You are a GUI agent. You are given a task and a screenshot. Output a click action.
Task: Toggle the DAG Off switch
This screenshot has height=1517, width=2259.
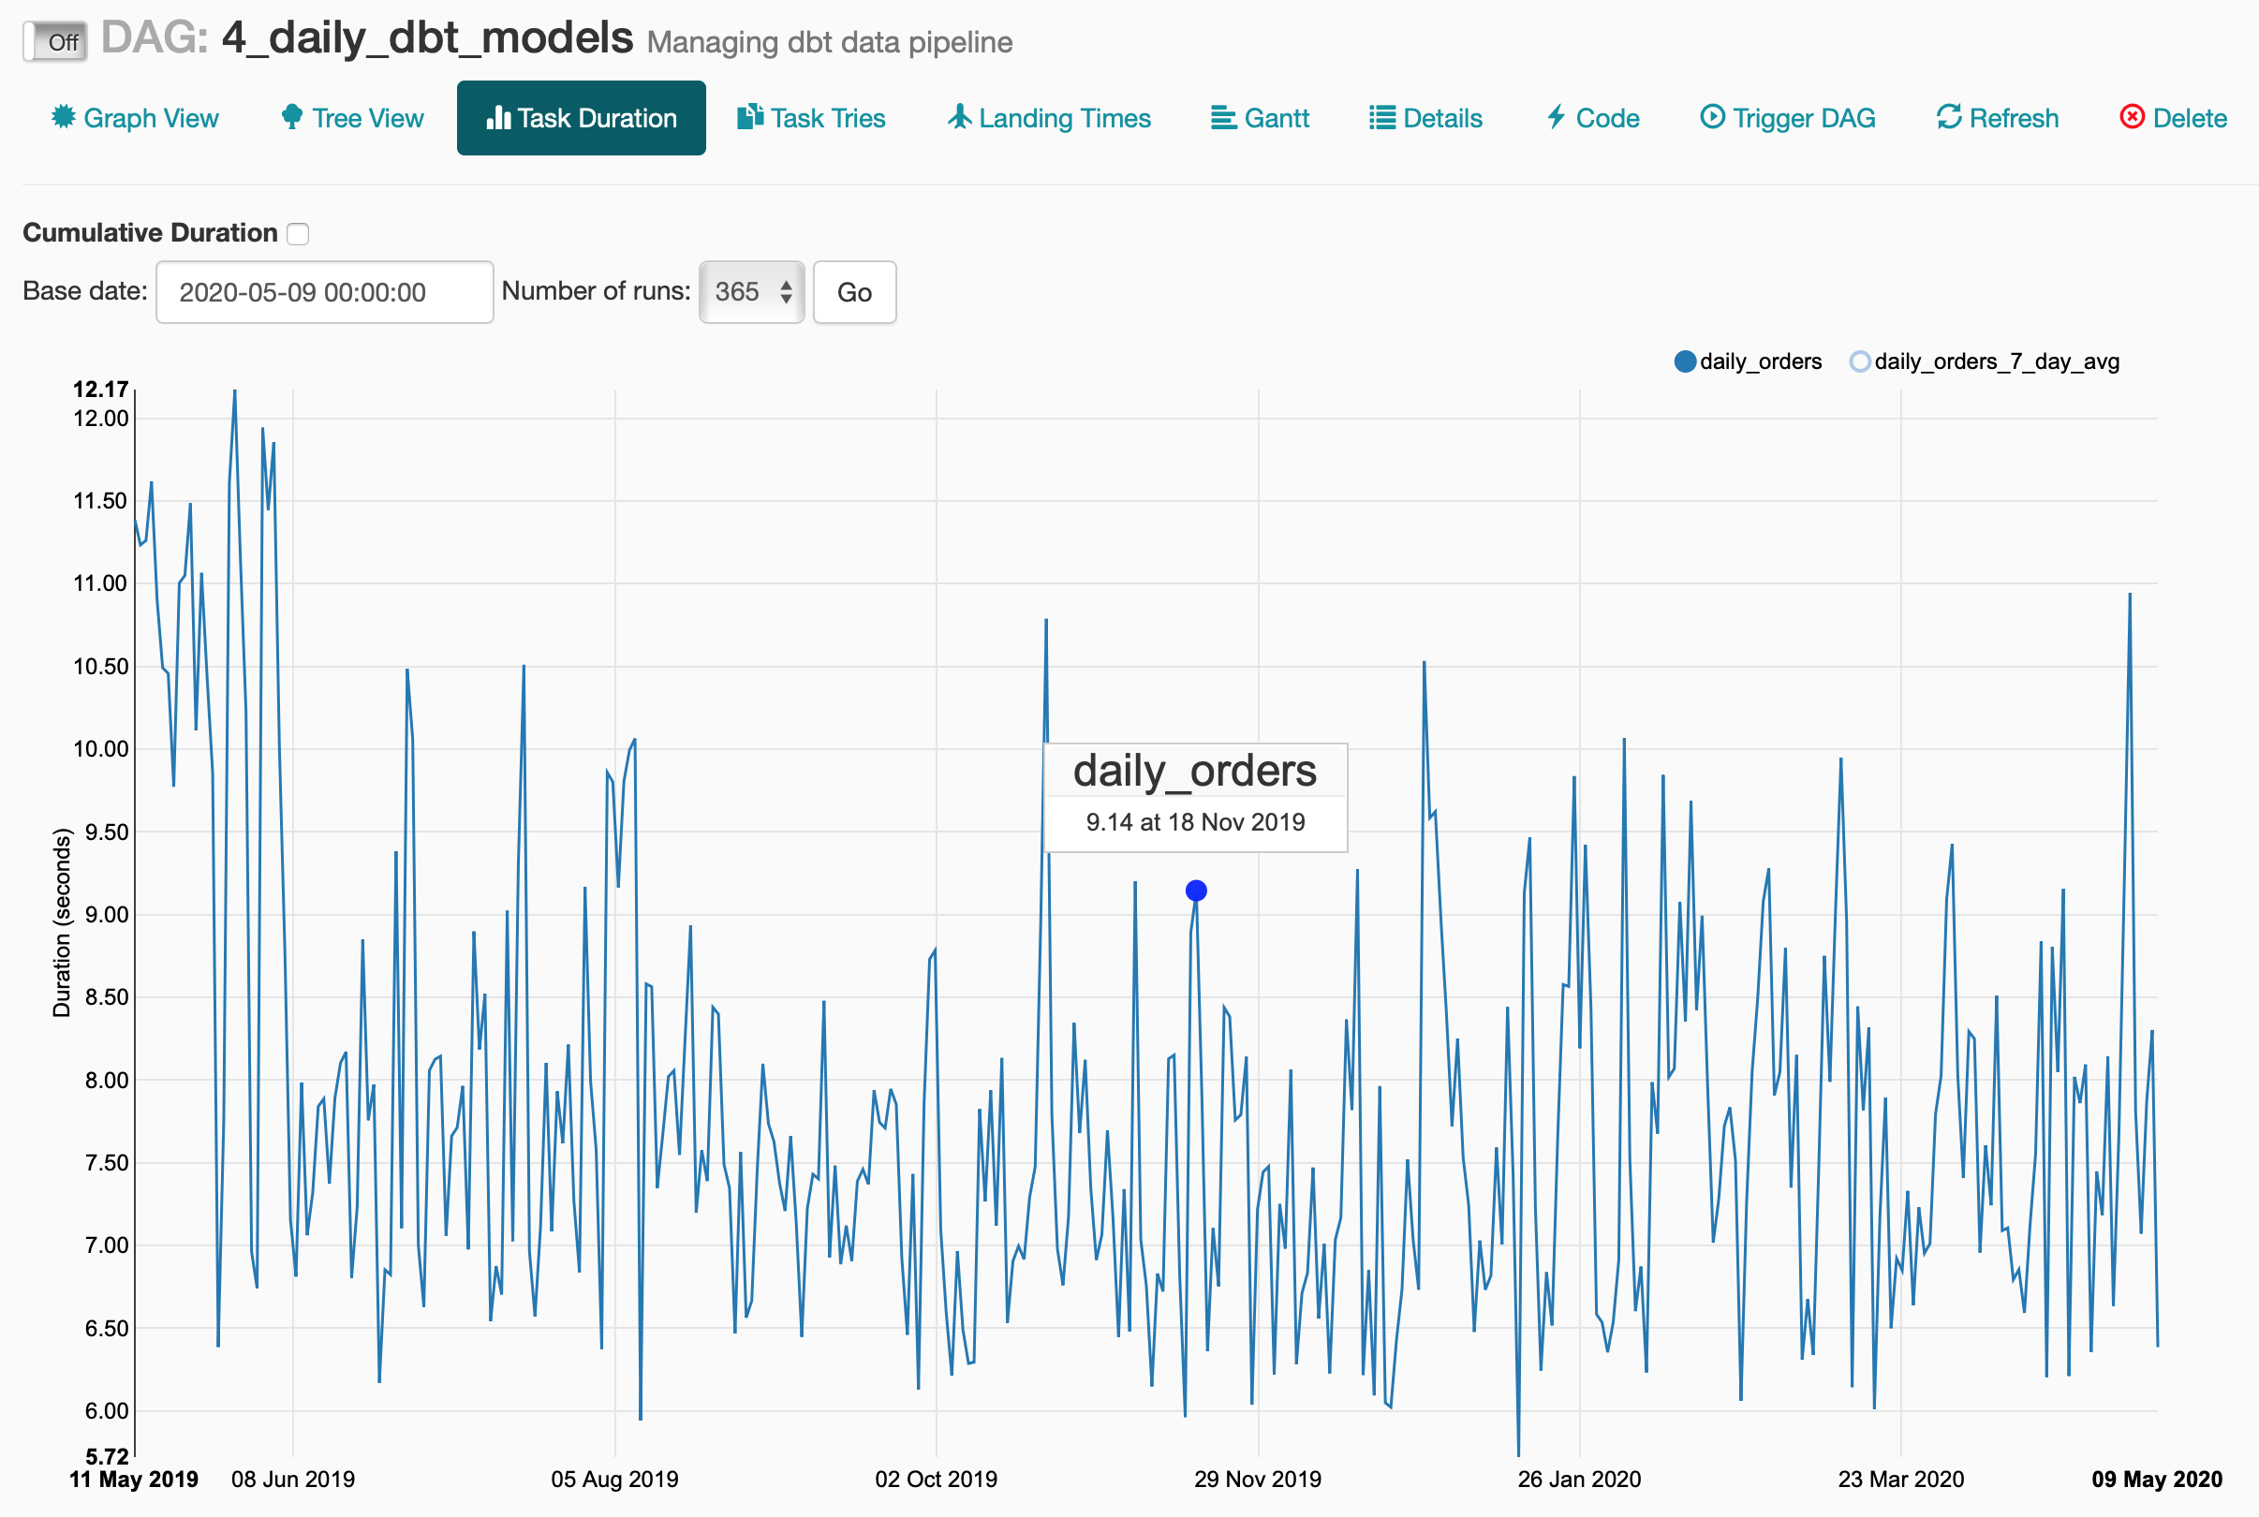56,41
